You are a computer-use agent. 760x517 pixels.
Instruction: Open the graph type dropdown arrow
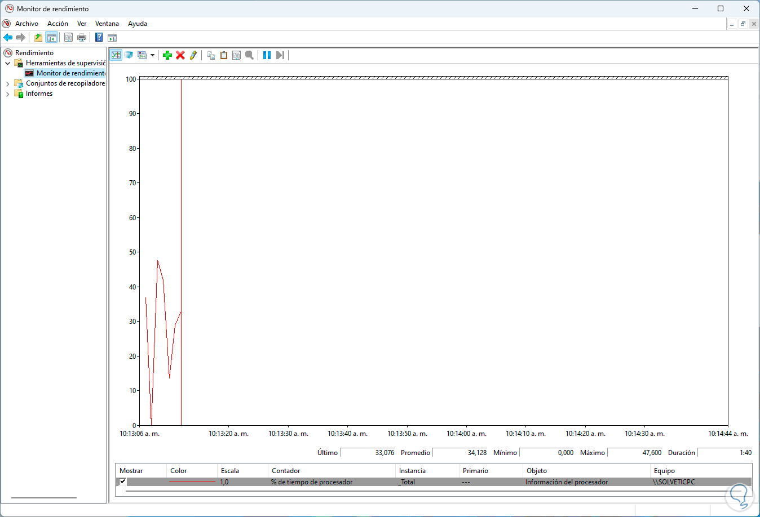[x=152, y=55]
